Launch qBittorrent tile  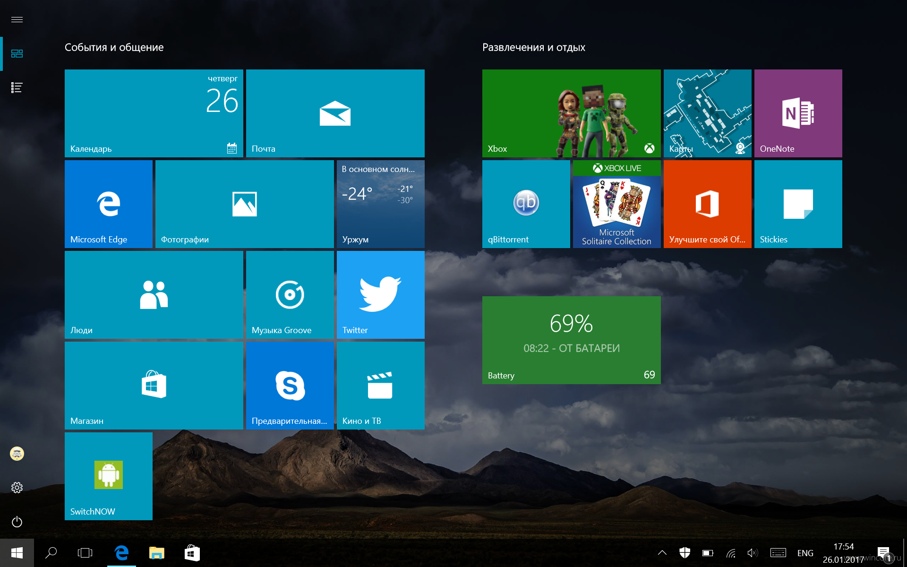coord(526,204)
